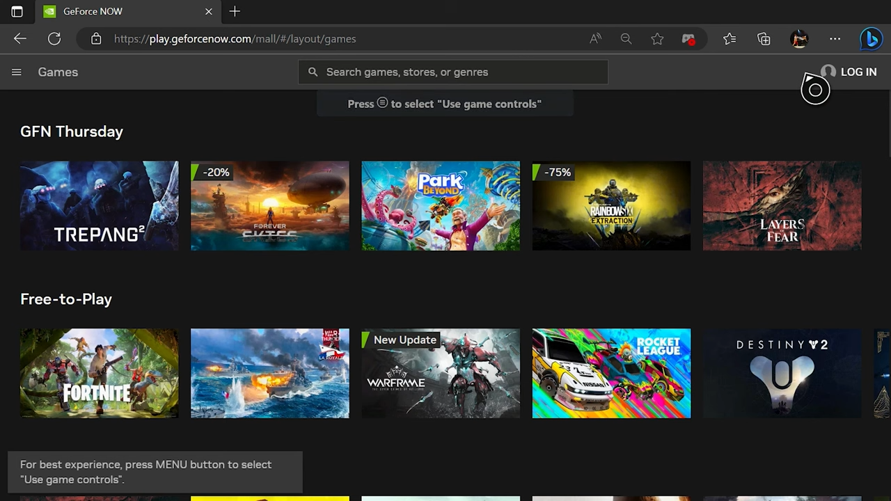Open the Favorites list icon
Screen dimensions: 891x501
point(730,39)
